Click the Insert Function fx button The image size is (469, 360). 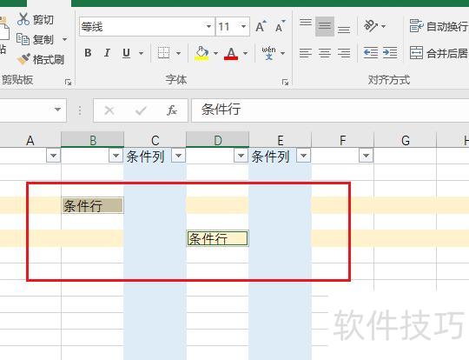pyautogui.click(x=172, y=110)
